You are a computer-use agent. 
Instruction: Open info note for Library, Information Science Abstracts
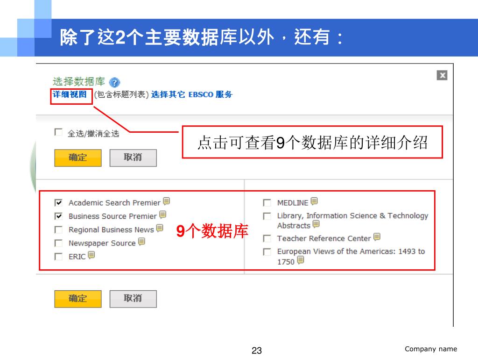click(316, 224)
